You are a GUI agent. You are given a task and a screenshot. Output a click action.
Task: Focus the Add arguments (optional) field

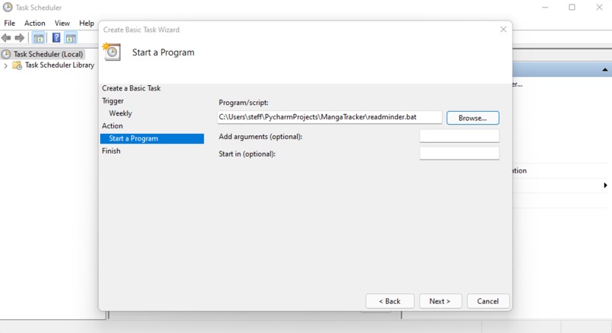pos(459,136)
